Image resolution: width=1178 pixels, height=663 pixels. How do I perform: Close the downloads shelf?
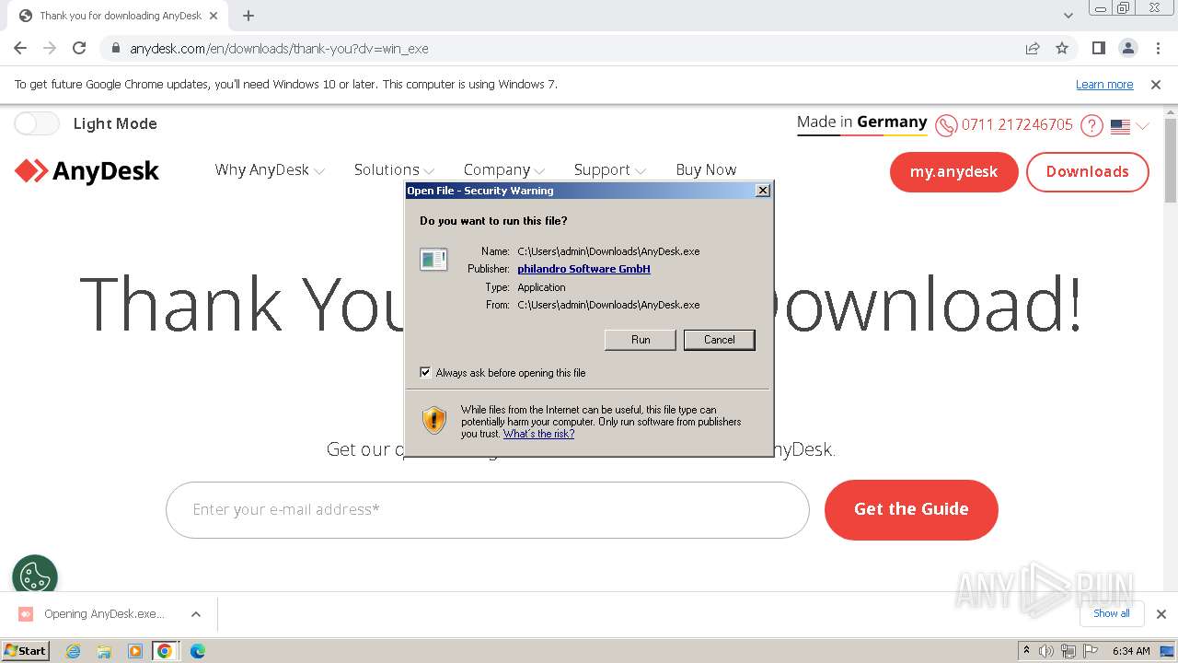pyautogui.click(x=1161, y=614)
